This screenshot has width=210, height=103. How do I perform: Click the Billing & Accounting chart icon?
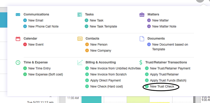(x=80, y=62)
